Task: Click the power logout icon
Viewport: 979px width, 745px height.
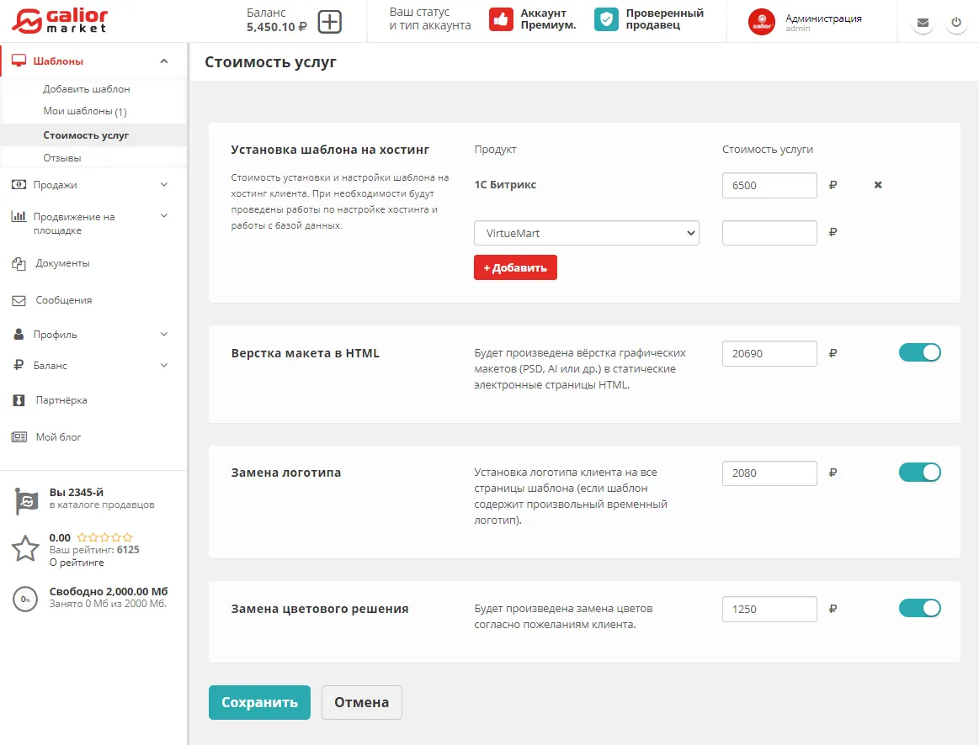Action: 955,23
